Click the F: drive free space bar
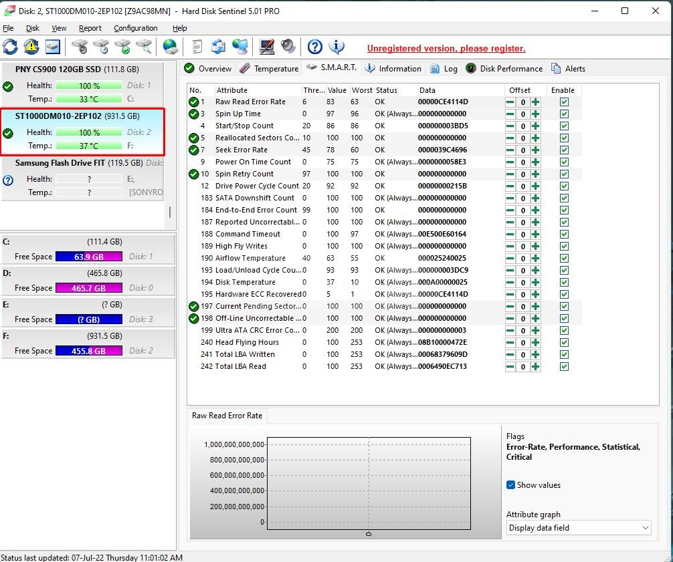 pyautogui.click(x=89, y=351)
